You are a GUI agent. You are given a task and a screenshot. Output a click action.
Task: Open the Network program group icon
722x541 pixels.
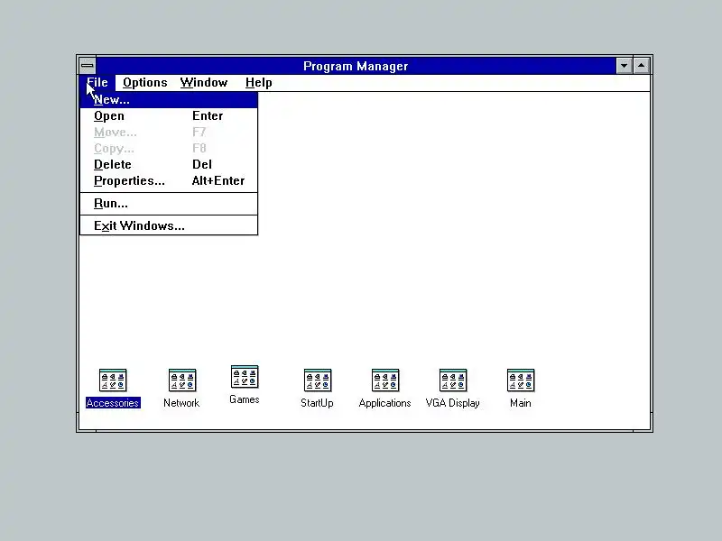click(182, 380)
